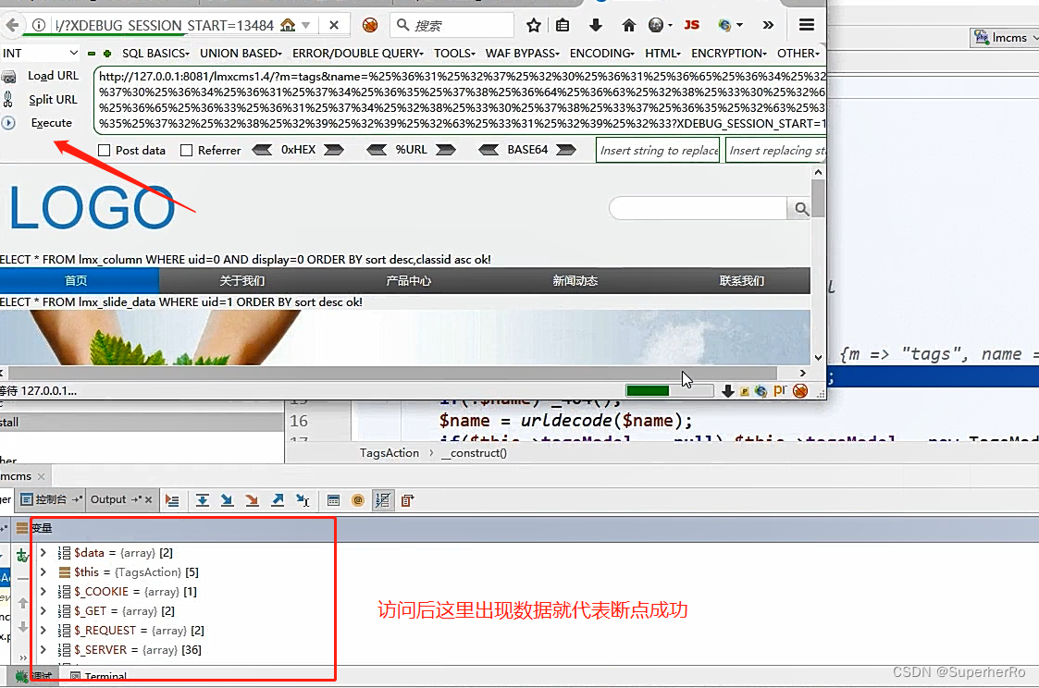Stop loading the page with X button
This screenshot has width=1039, height=688.
pyautogui.click(x=334, y=25)
